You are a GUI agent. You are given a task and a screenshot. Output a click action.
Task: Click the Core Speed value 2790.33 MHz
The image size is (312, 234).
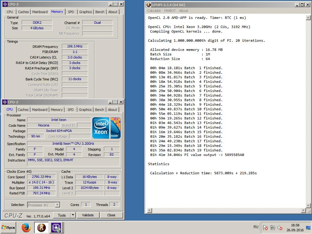[x=41, y=177]
